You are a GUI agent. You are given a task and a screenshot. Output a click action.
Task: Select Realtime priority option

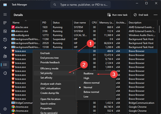pyautogui.click(x=88, y=73)
